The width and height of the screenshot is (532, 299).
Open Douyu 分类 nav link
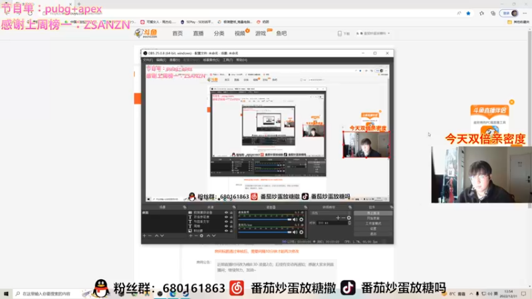219,33
